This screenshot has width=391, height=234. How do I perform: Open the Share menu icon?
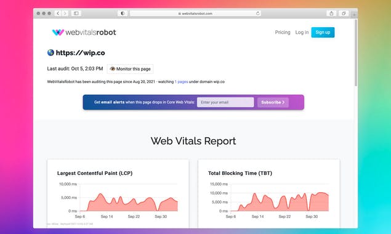pyautogui.click(x=331, y=13)
